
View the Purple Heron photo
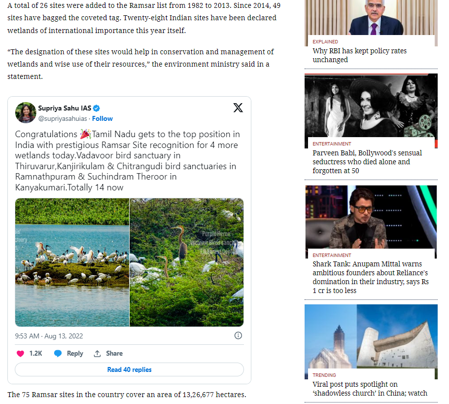187,262
